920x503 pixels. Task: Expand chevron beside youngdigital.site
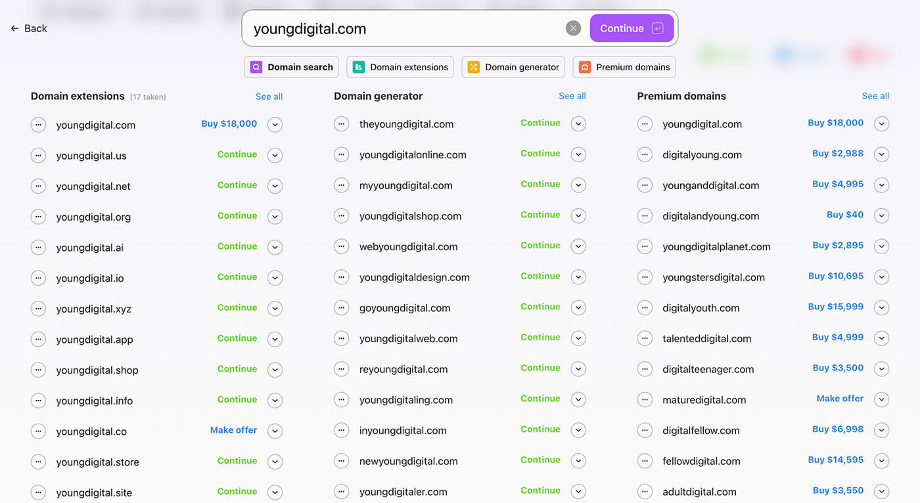pos(275,492)
